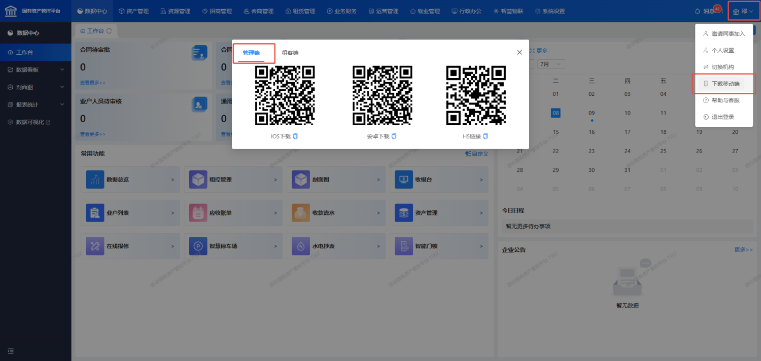Expand 剖面图 in the sidebar
761x361 pixels.
click(36, 87)
